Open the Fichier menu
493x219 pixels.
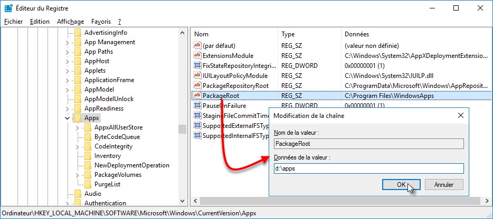coord(14,22)
